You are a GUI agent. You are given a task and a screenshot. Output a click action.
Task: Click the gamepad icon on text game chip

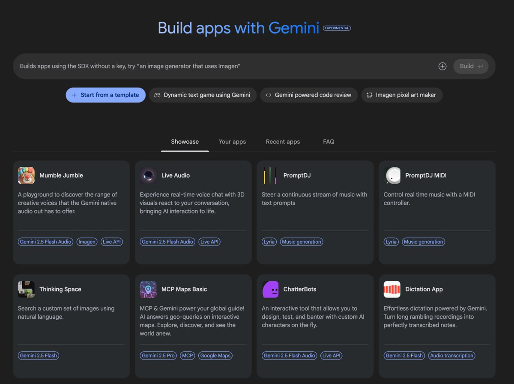(x=157, y=95)
